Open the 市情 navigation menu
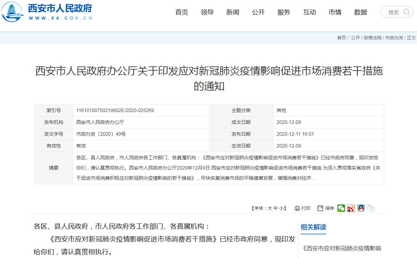 click(335, 12)
